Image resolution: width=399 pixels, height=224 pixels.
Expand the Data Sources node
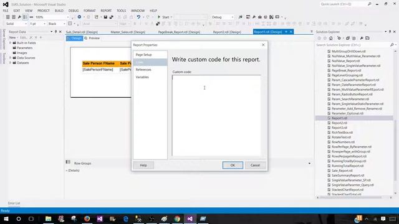coord(11,58)
